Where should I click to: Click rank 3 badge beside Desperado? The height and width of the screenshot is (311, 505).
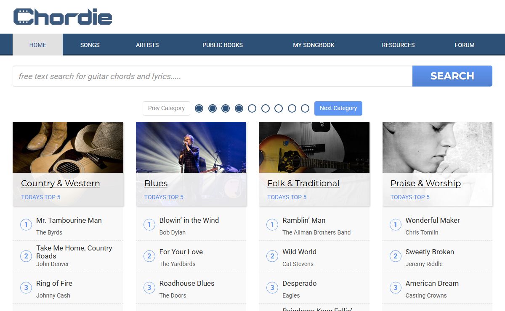(272, 288)
